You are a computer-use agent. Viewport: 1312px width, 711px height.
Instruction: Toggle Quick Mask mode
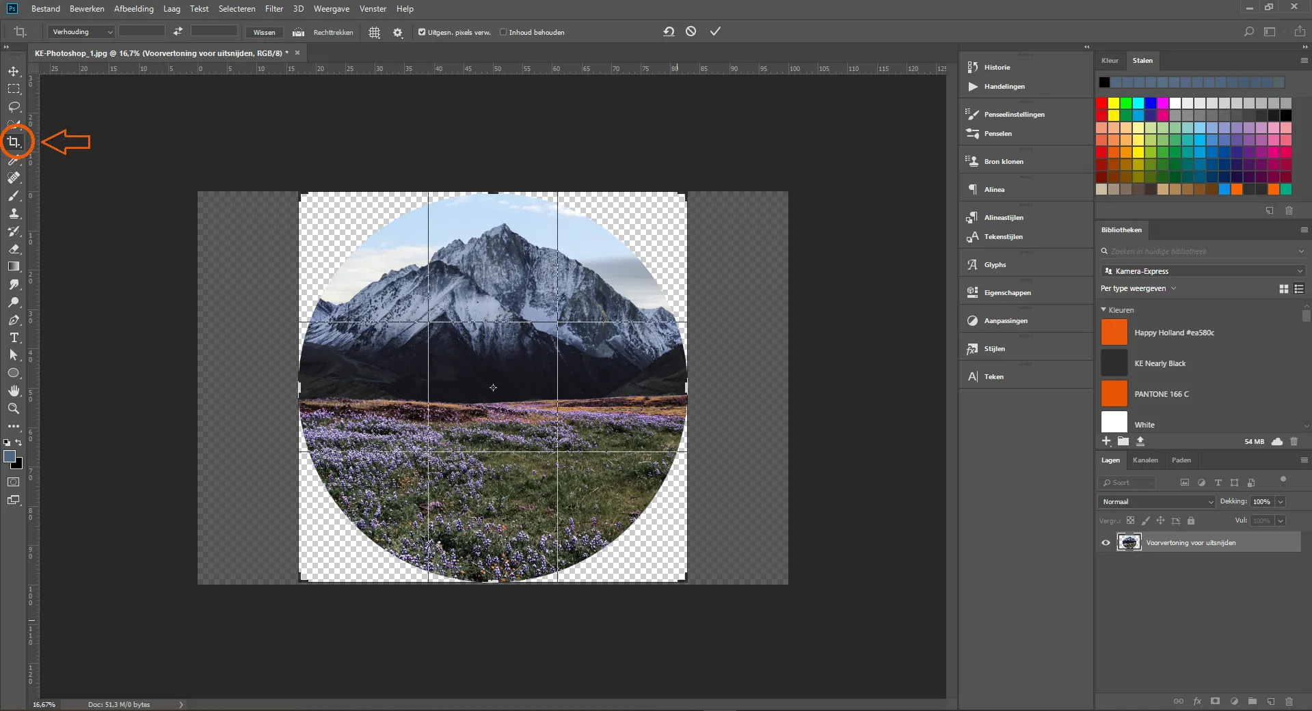(14, 482)
